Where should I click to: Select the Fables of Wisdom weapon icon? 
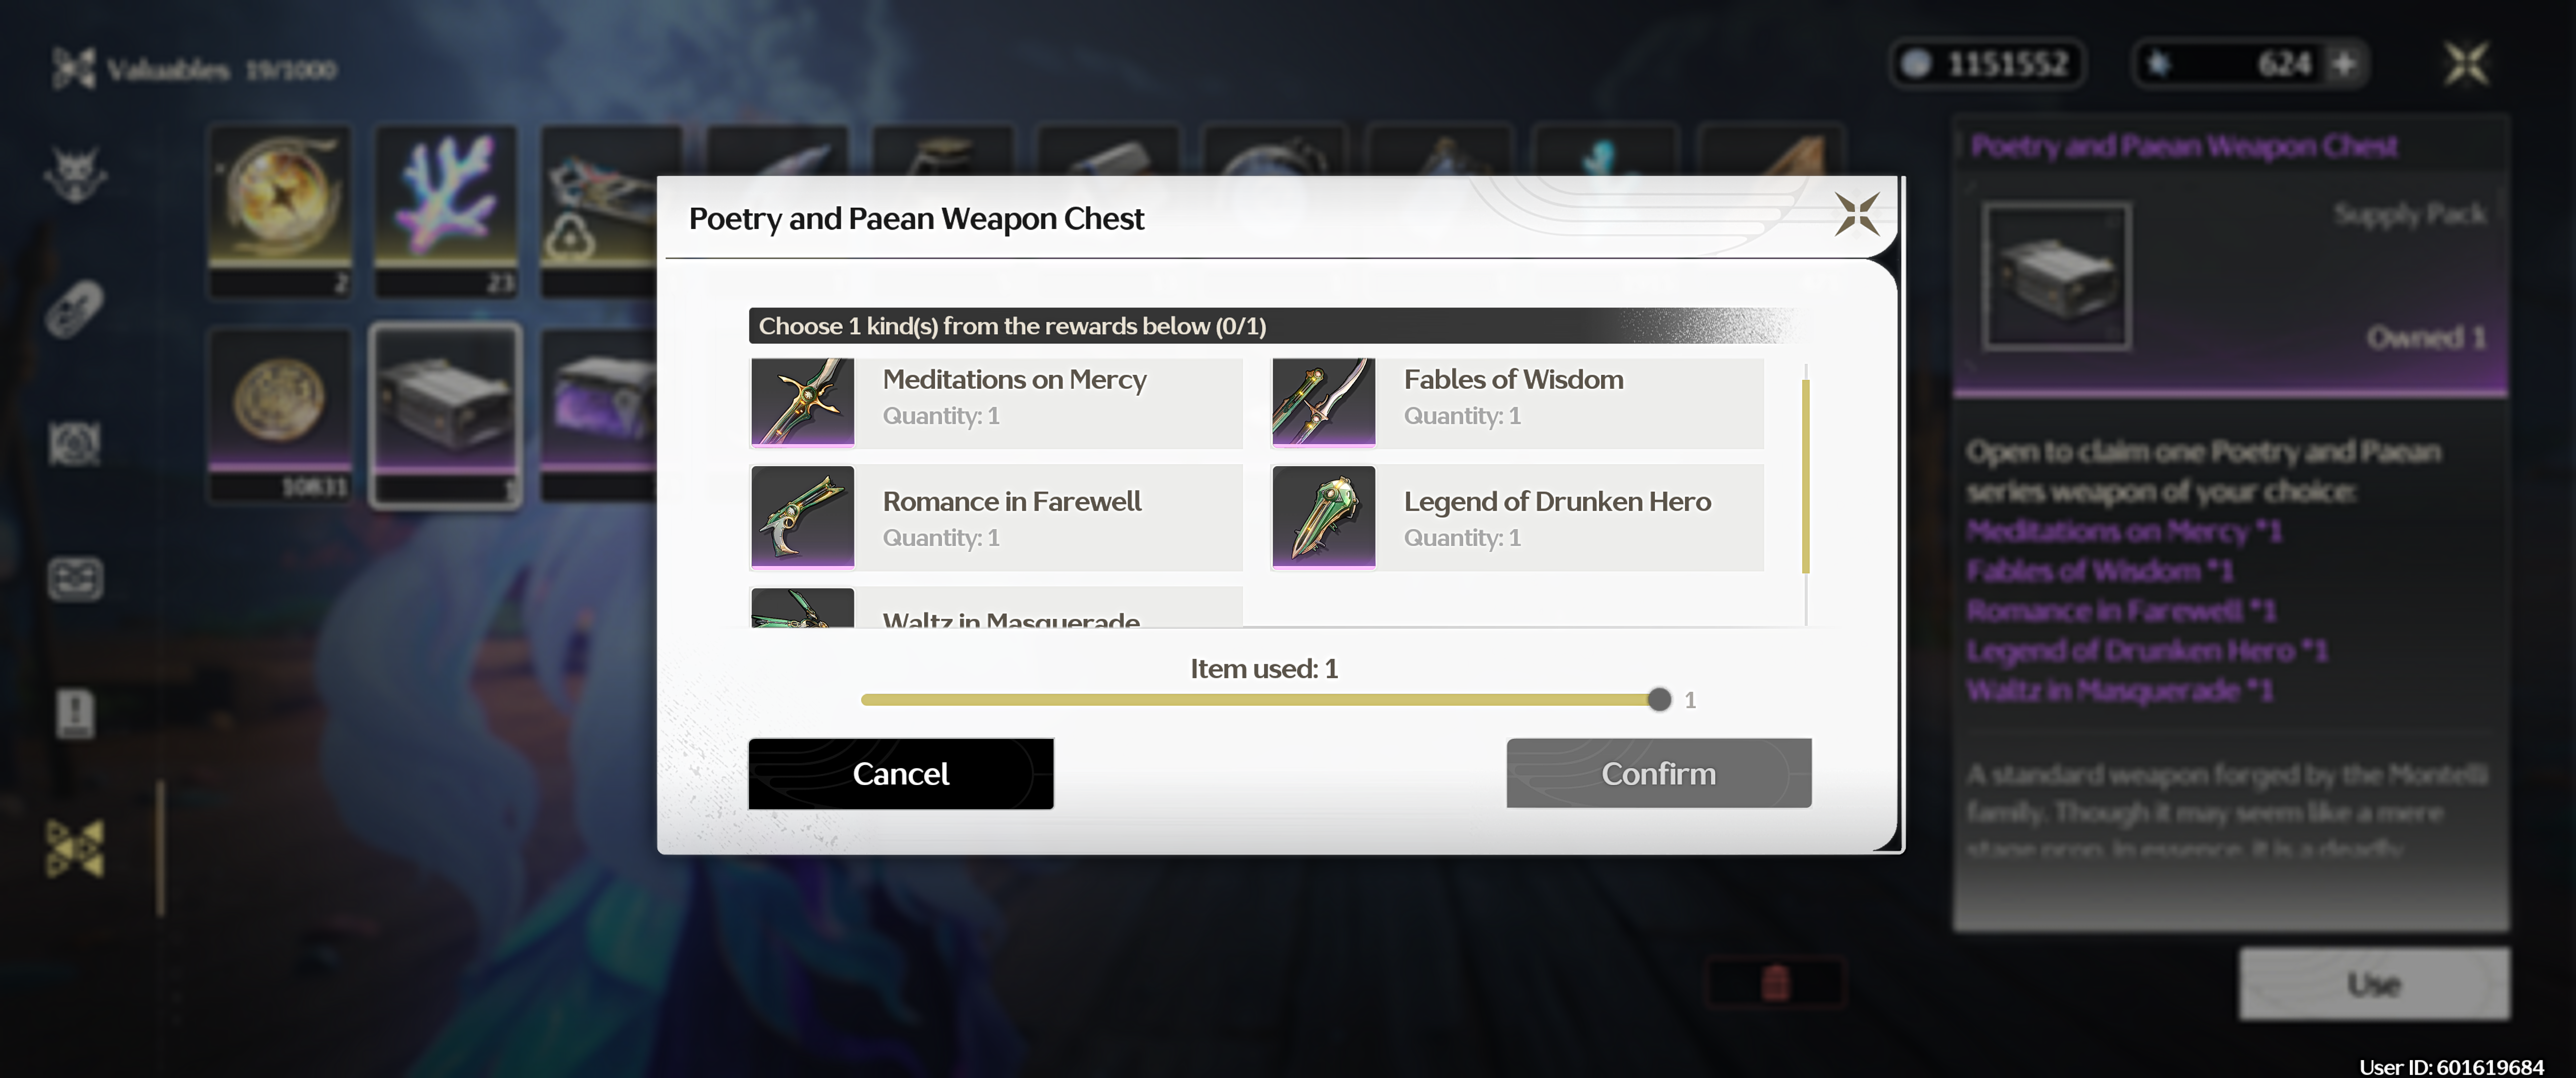coord(1323,401)
